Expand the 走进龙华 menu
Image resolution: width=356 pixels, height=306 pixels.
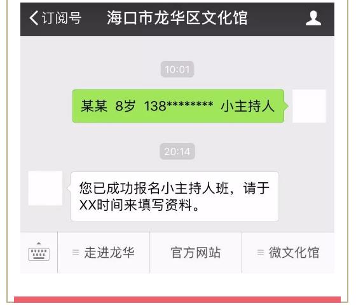pos(104,253)
